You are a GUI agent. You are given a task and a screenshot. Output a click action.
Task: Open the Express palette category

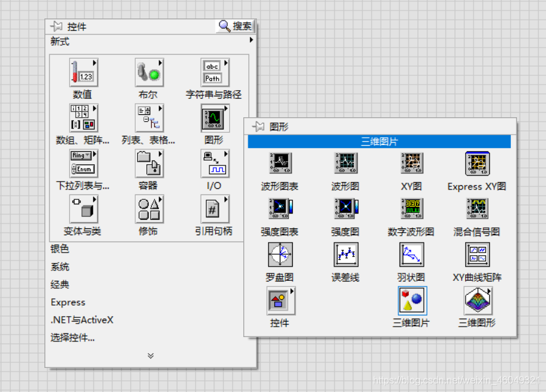click(68, 302)
